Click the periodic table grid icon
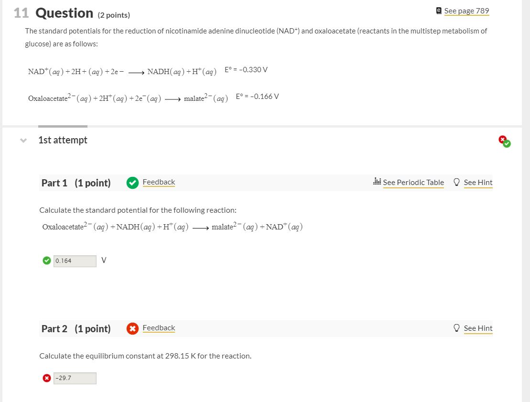 coord(377,182)
